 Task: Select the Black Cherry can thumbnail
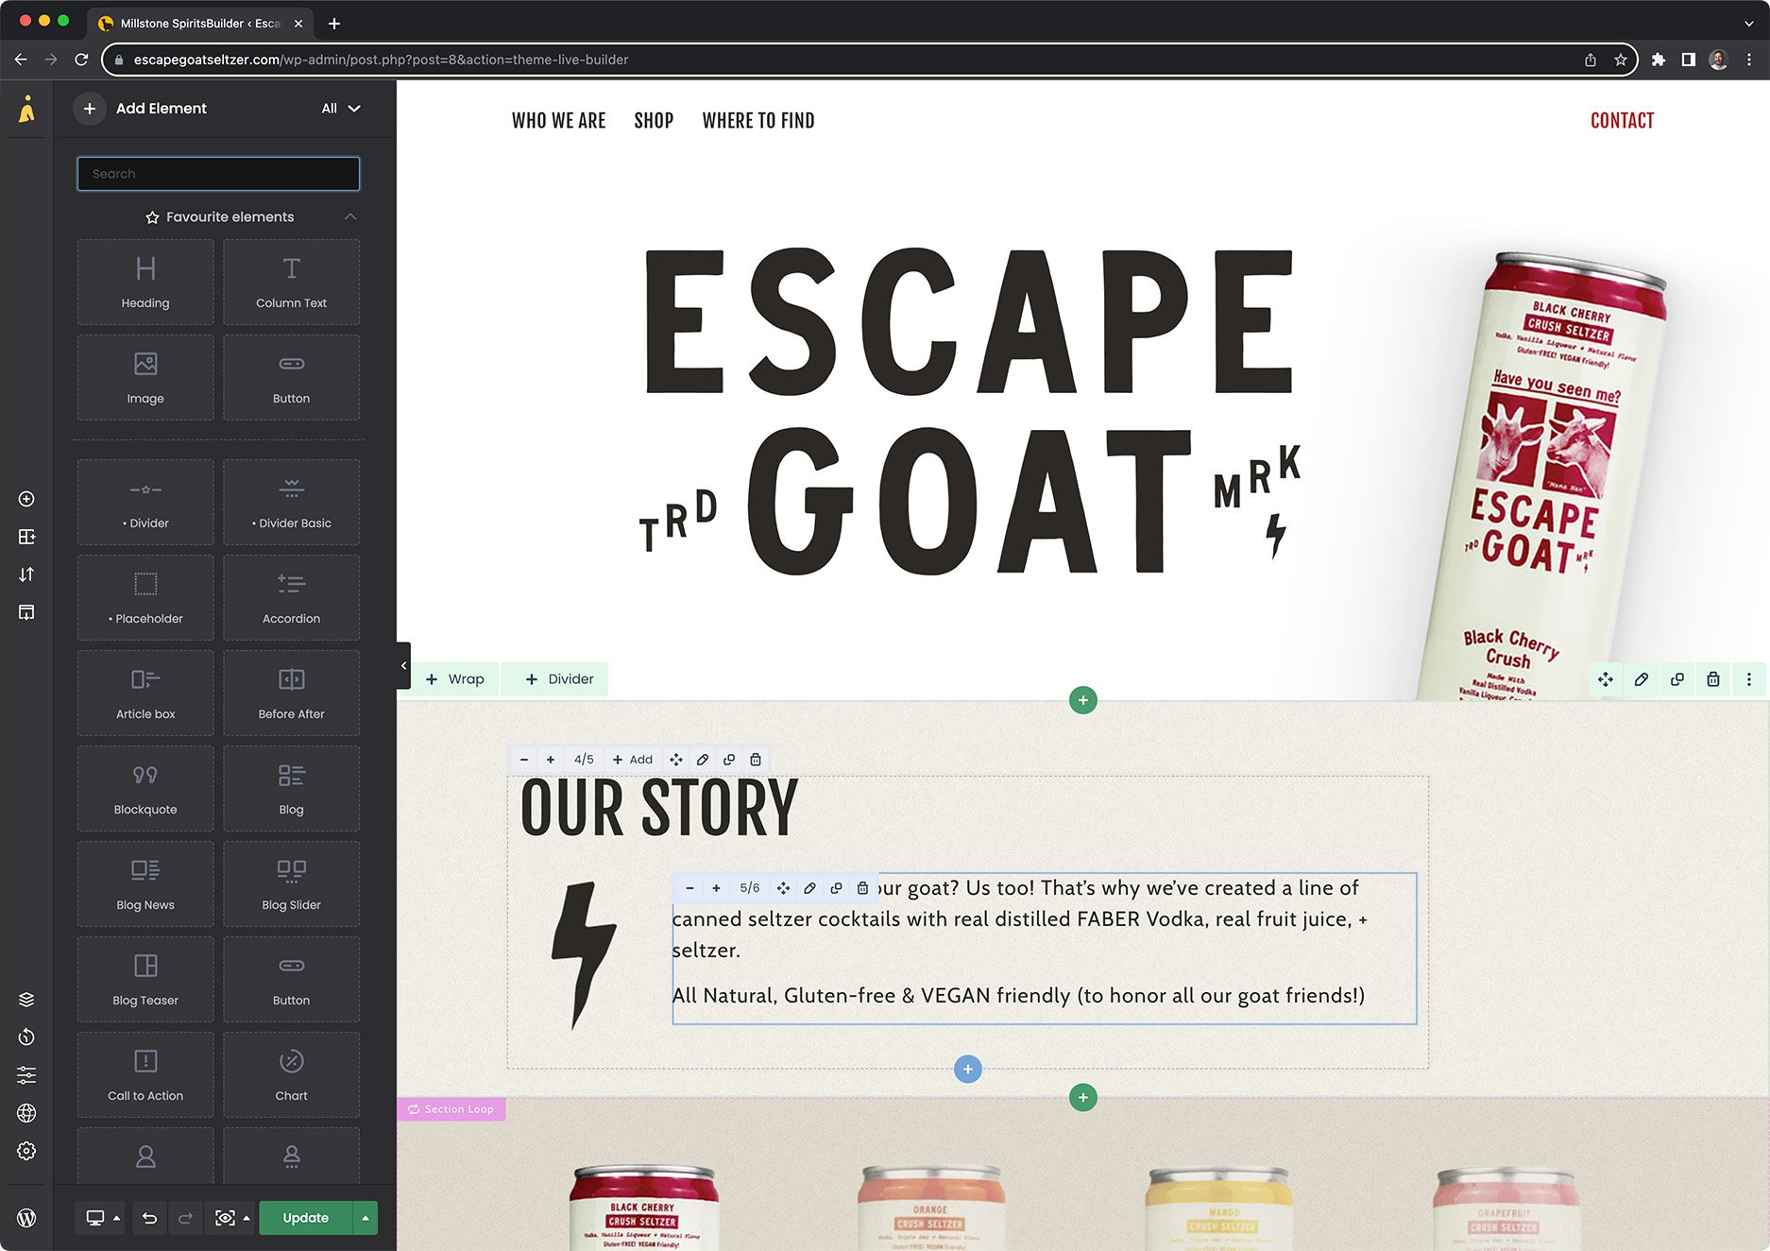(x=643, y=1208)
